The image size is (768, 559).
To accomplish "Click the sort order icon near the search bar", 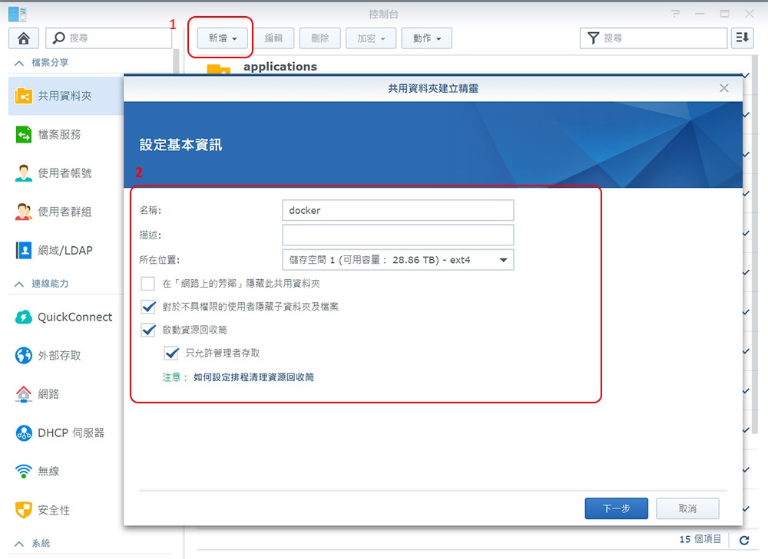I will (742, 38).
